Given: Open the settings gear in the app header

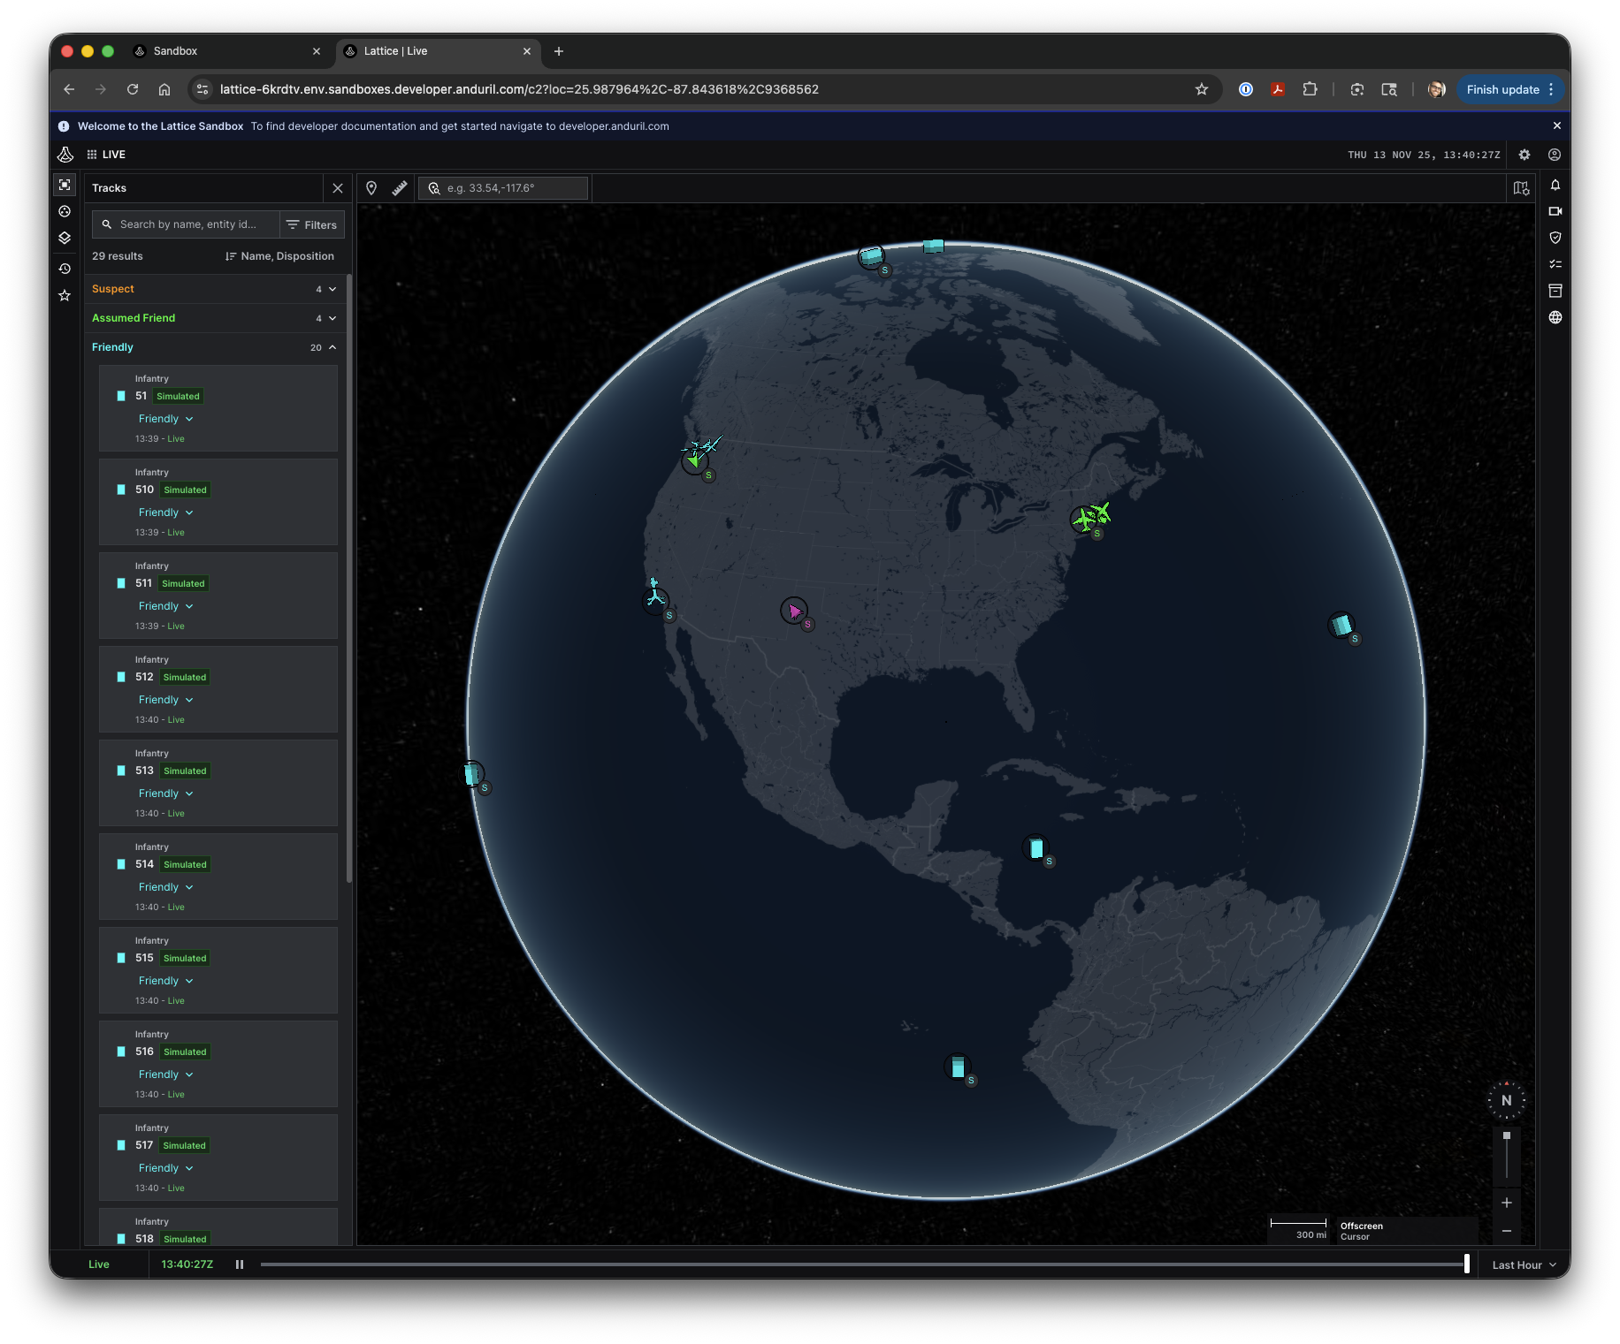Looking at the screenshot, I should click(1524, 155).
